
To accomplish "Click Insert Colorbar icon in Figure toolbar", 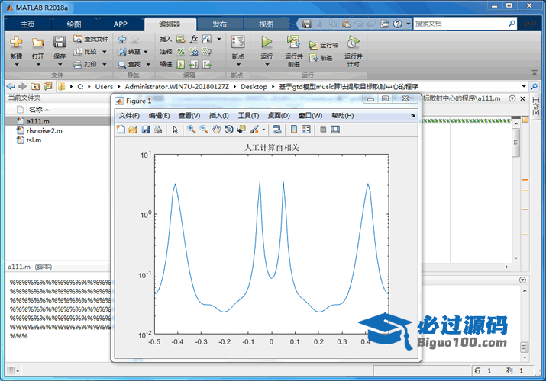I will tap(293, 130).
